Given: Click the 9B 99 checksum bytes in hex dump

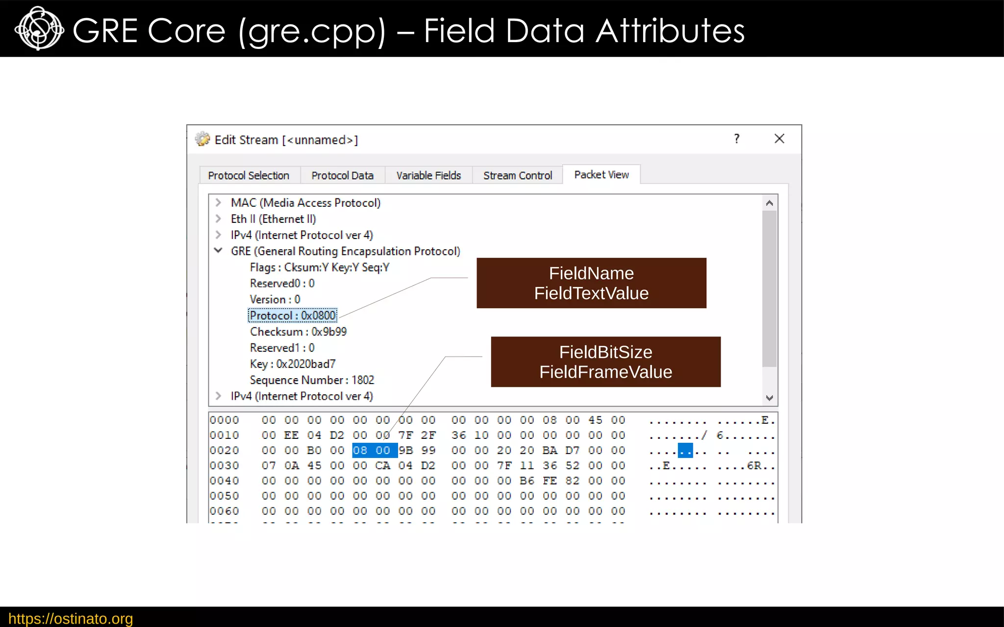Looking at the screenshot, I should point(417,450).
